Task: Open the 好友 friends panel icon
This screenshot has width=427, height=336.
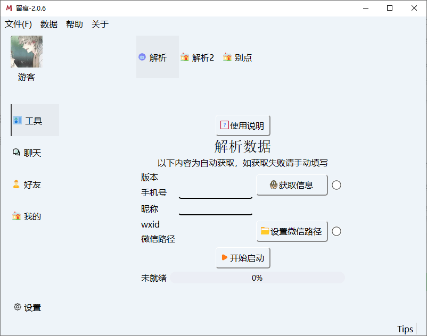Action: [15, 184]
